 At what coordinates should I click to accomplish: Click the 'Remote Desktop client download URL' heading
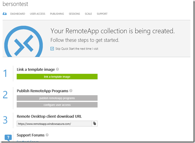click(x=49, y=116)
